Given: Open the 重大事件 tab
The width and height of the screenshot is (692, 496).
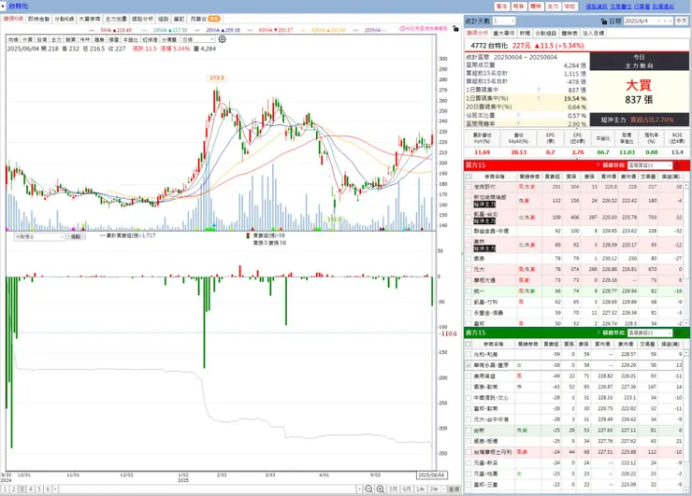Looking at the screenshot, I should 503,33.
